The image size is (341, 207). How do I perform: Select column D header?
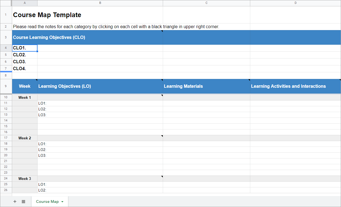pos(295,3)
